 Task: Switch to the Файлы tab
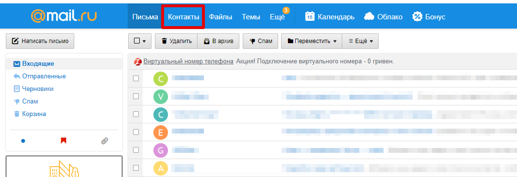point(220,17)
